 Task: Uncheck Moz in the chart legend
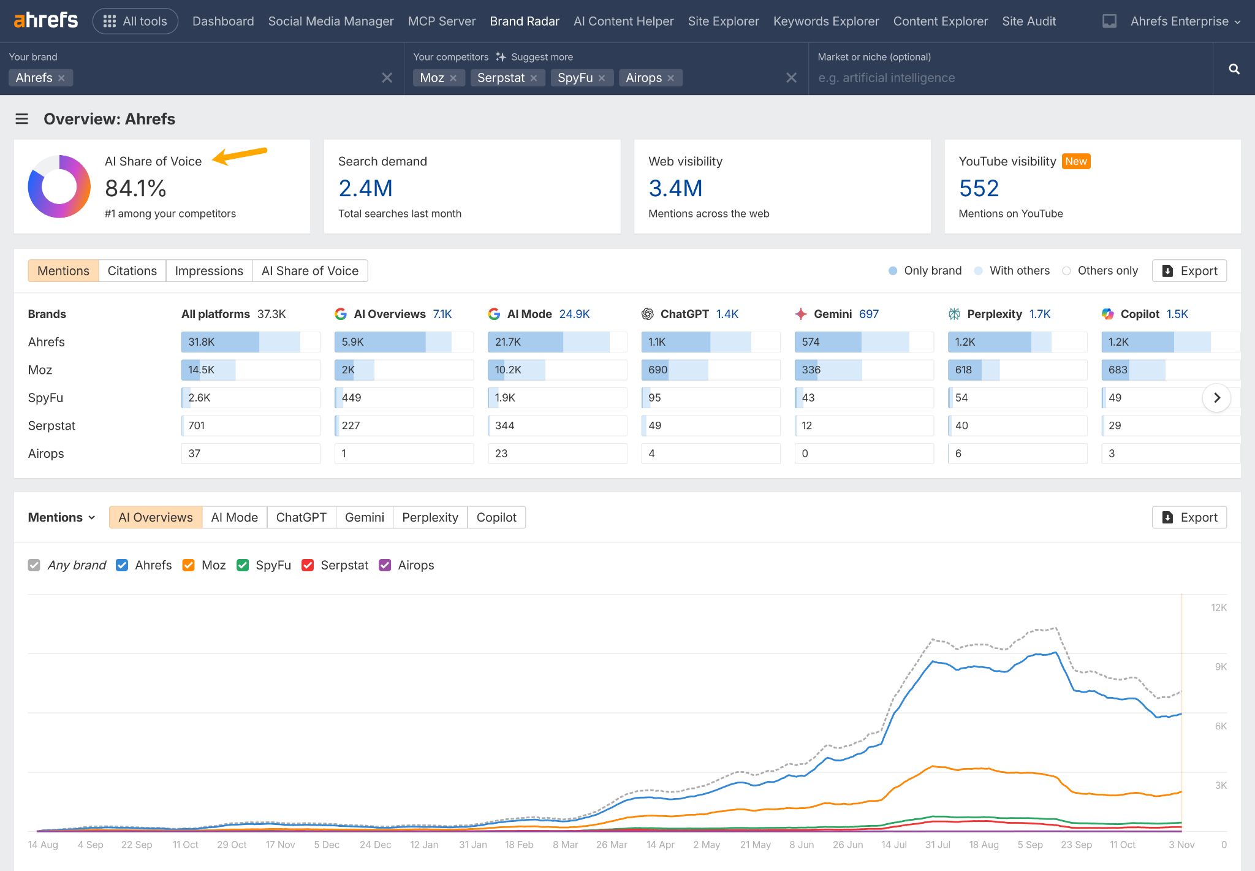point(188,565)
